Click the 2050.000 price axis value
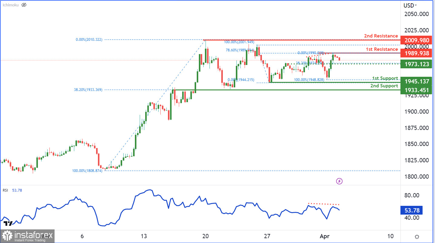This screenshot has height=243, width=435. point(416,14)
